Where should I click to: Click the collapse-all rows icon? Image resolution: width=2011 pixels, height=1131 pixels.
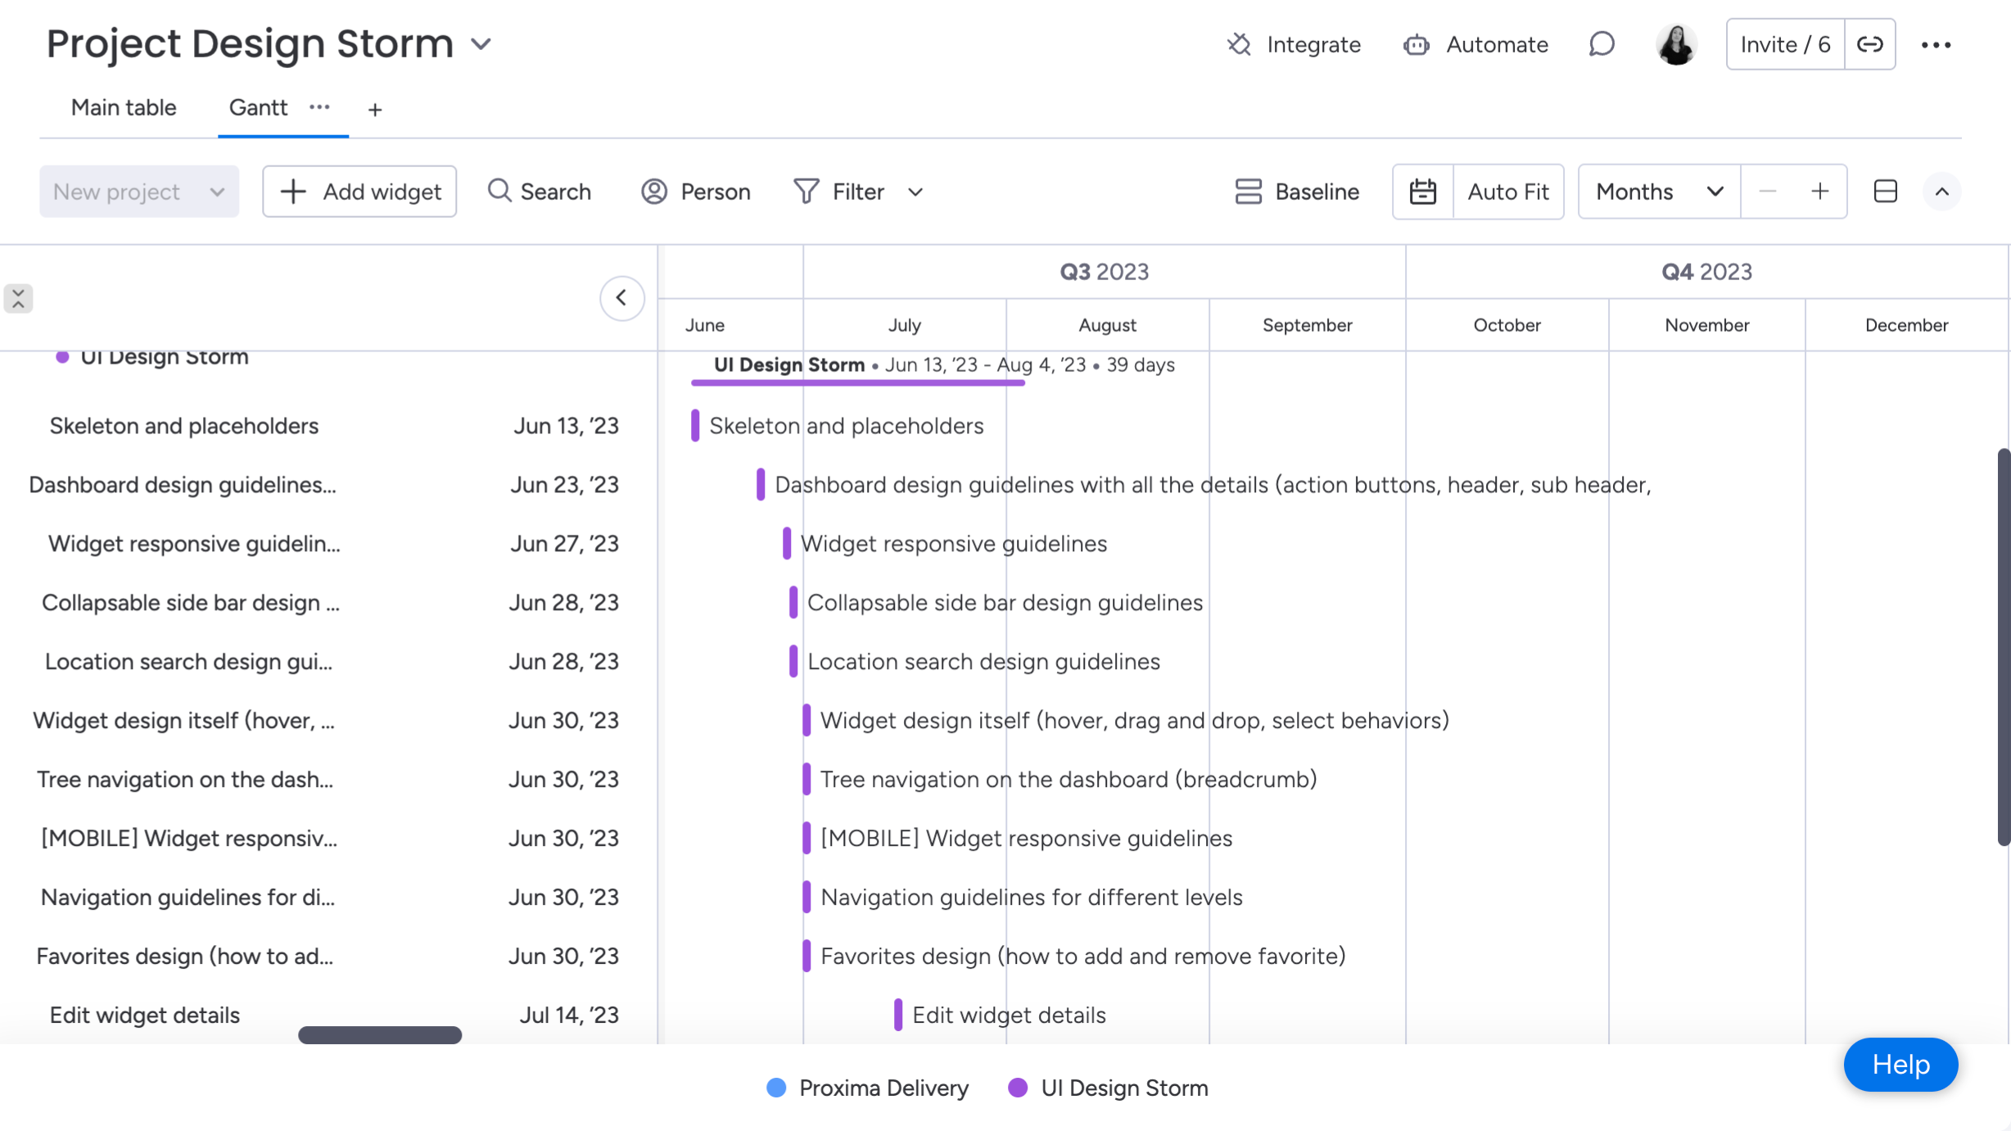18,298
